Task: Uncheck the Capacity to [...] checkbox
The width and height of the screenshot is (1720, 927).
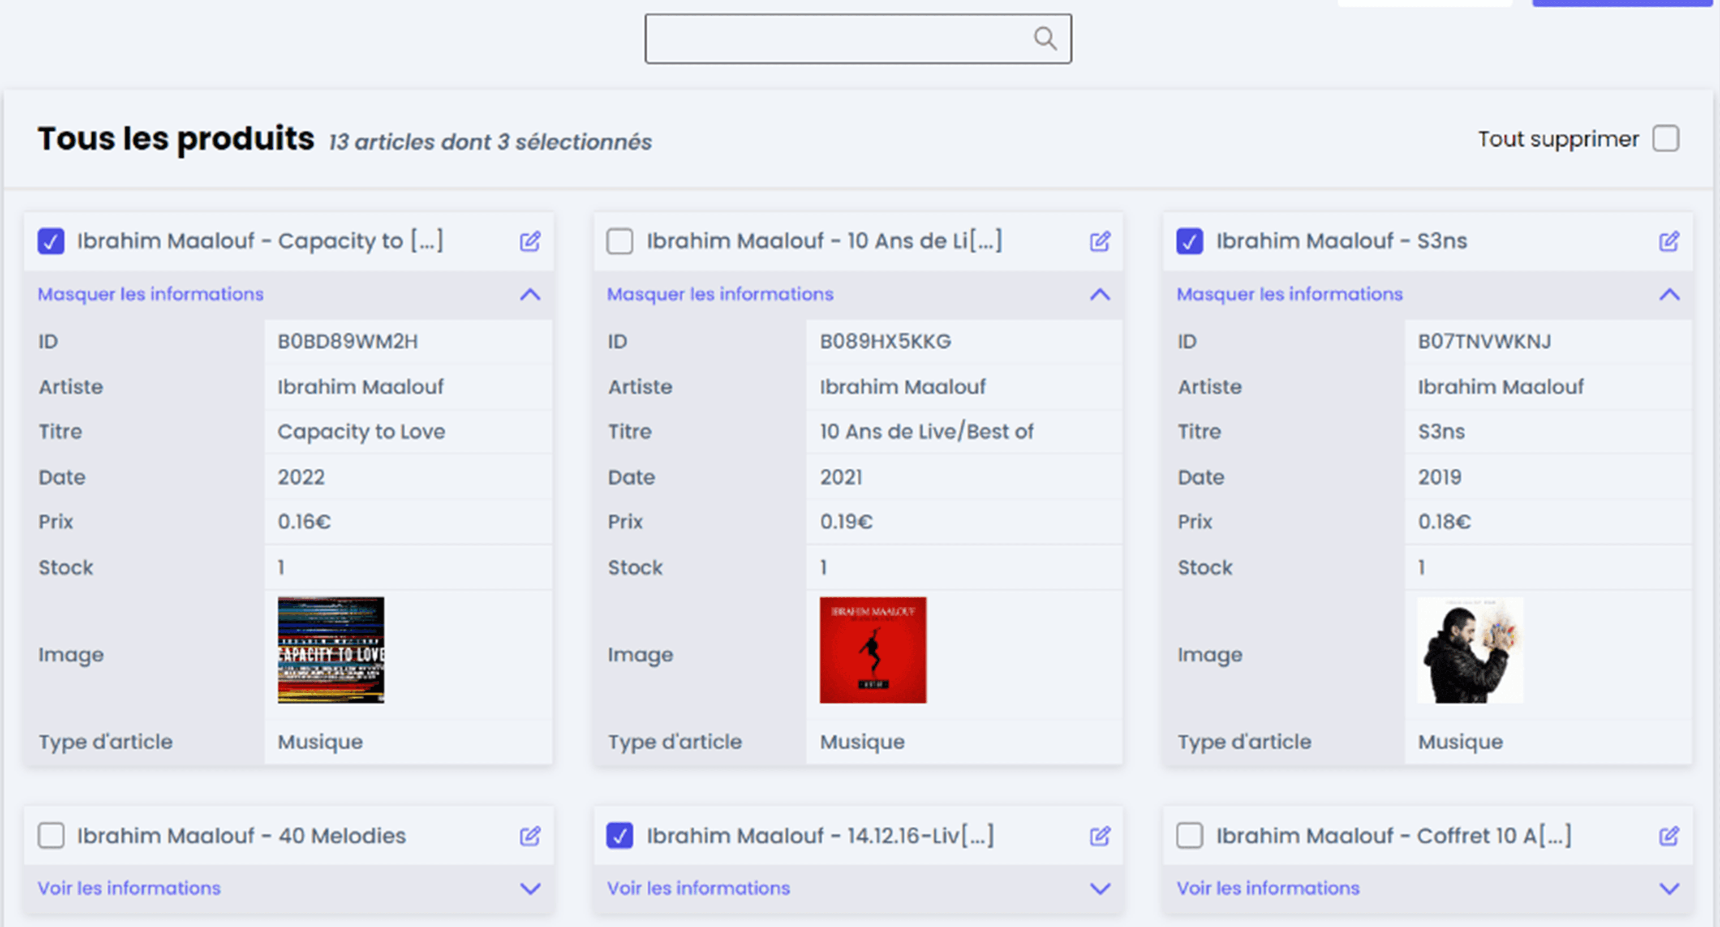Action: pos(51,241)
